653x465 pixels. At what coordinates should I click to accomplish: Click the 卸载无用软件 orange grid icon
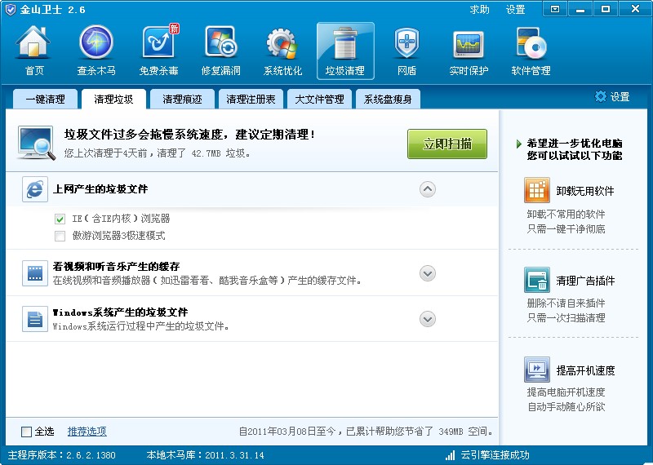(x=537, y=190)
